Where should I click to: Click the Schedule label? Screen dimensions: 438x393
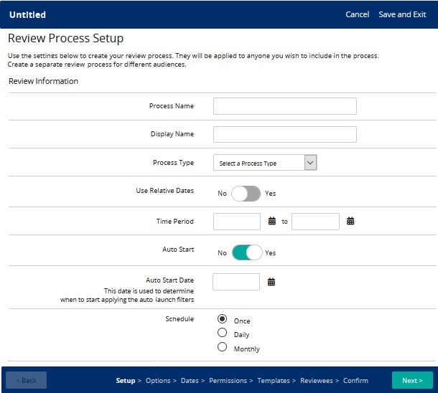pyautogui.click(x=180, y=319)
